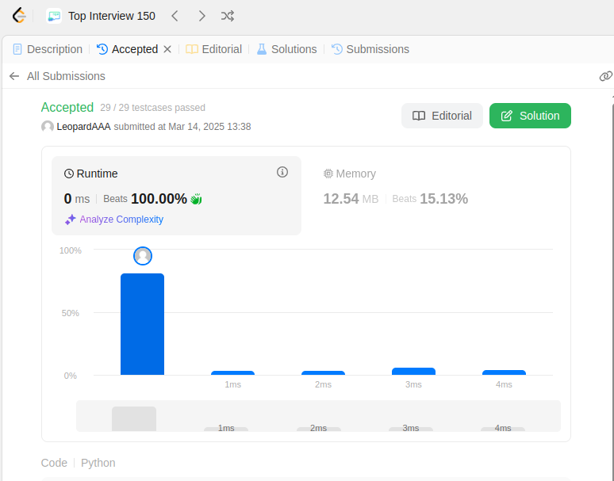Click the Accepted status heading
The image size is (614, 481).
click(x=67, y=107)
